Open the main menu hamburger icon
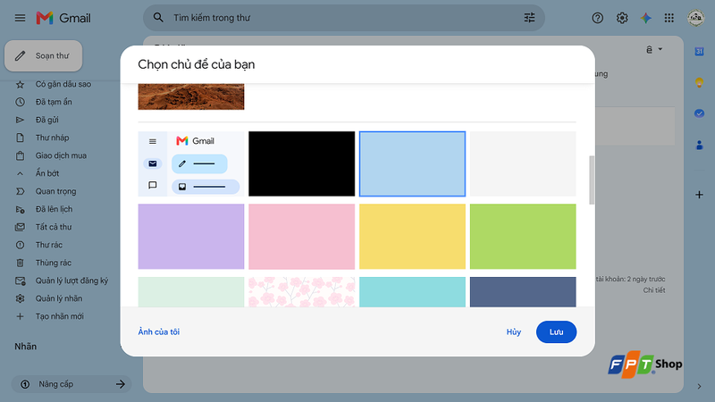Image resolution: width=715 pixels, height=402 pixels. pyautogui.click(x=20, y=18)
